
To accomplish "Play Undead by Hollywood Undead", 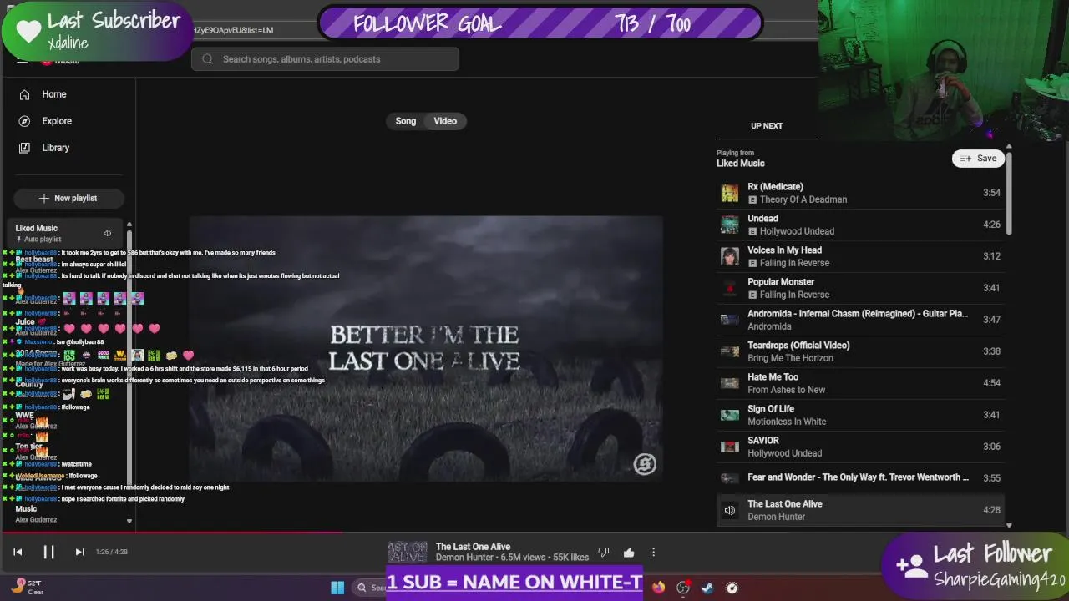I will coord(860,225).
